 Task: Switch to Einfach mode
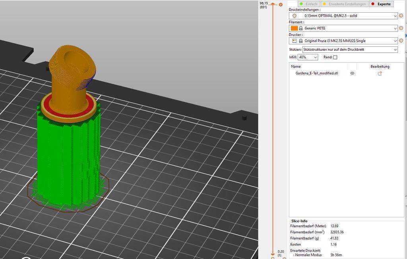point(308,4)
